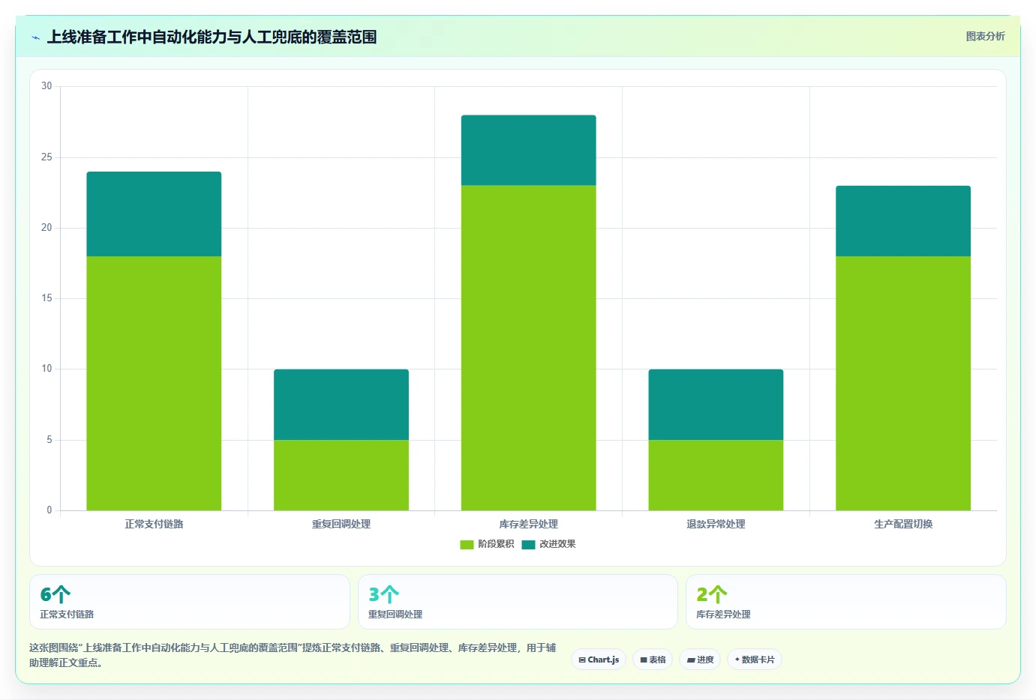Click the y-axis value 30
Viewport: 1036px width, 700px height.
coord(47,86)
